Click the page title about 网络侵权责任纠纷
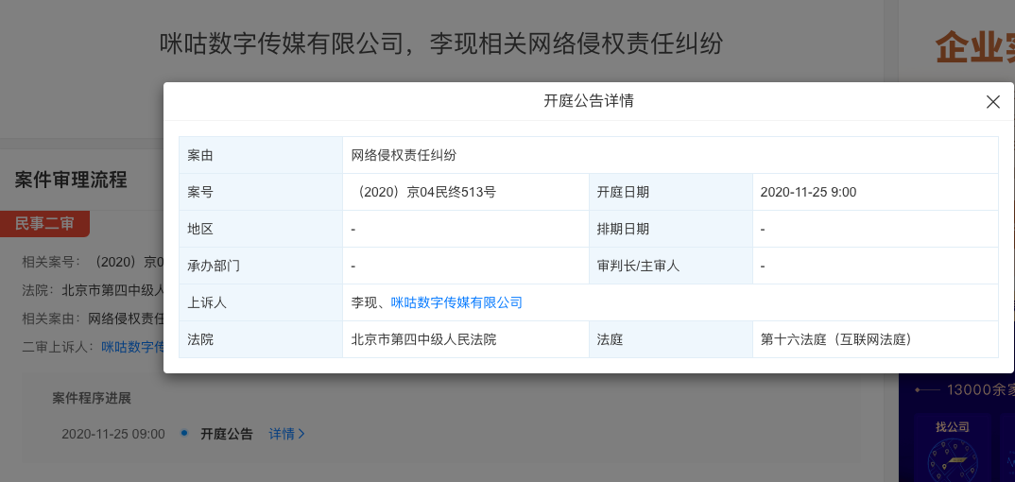 click(441, 44)
